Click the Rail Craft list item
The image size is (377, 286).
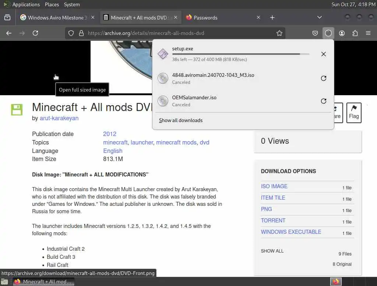[57, 265]
